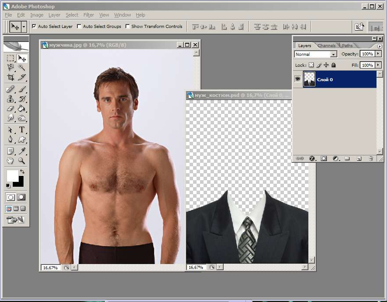Select the Brush tool
The height and width of the screenshot is (302, 387).
coord(22,89)
